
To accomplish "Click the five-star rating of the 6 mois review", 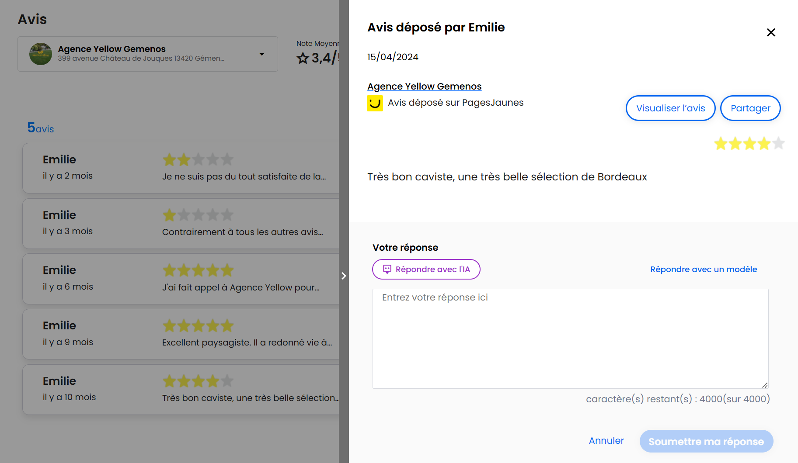I will pyautogui.click(x=198, y=270).
